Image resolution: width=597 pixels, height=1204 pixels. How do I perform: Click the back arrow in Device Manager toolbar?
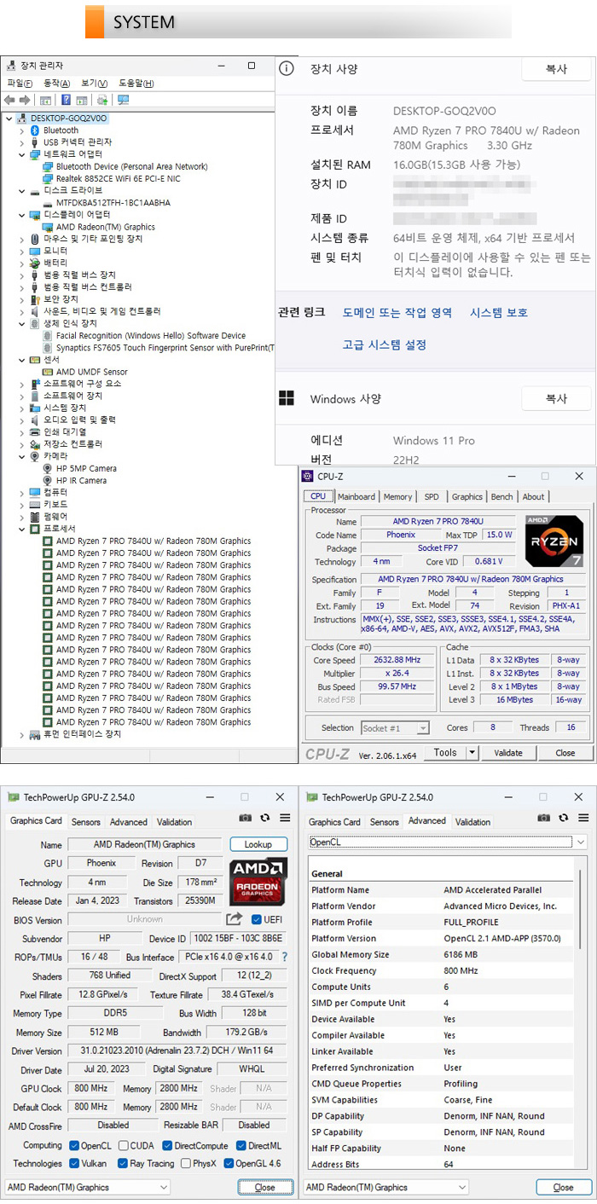[x=11, y=100]
